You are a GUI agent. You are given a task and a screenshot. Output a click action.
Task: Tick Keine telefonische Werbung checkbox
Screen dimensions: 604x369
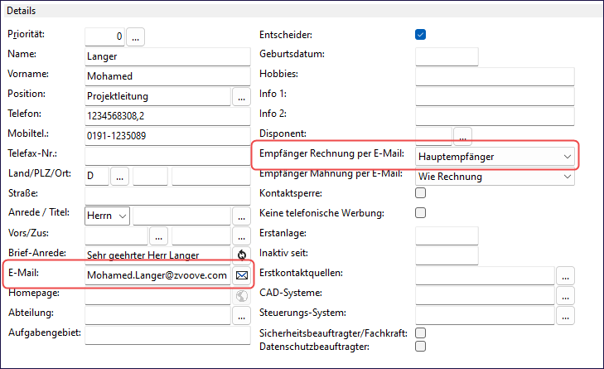[420, 213]
